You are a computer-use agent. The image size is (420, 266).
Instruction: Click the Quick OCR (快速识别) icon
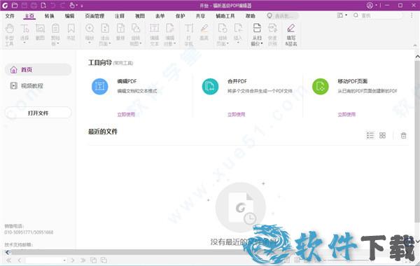point(272,35)
